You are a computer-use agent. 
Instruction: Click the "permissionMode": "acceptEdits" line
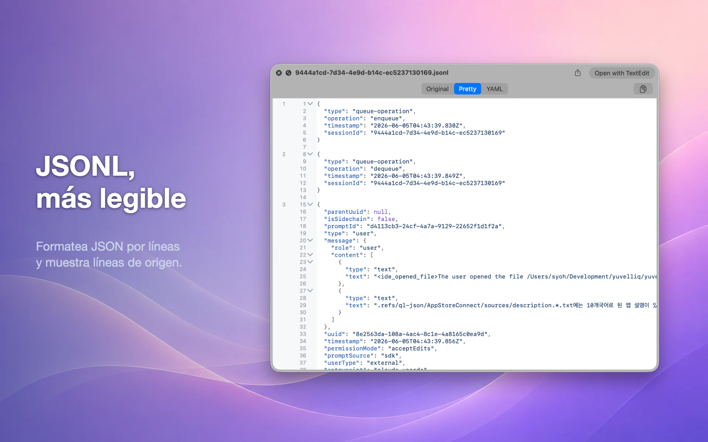point(380,348)
